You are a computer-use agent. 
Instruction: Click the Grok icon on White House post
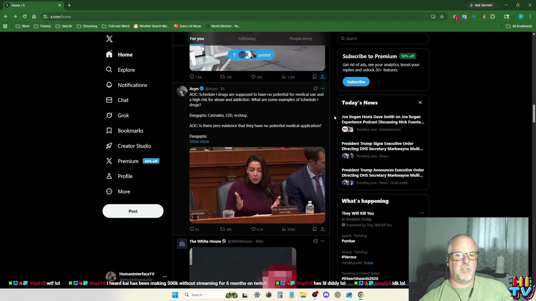point(315,241)
